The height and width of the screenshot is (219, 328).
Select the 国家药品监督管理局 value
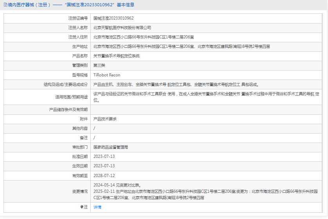(x=111, y=147)
